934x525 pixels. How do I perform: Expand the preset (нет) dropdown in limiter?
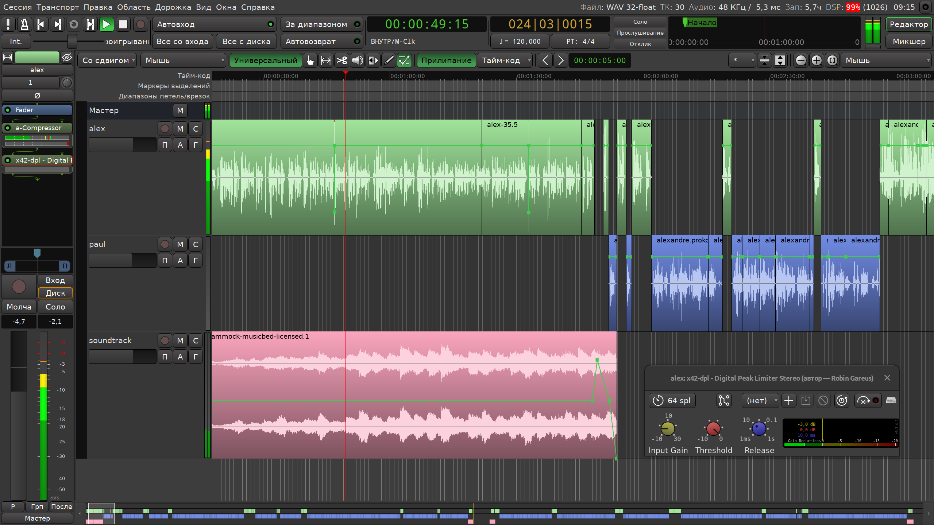coord(760,401)
